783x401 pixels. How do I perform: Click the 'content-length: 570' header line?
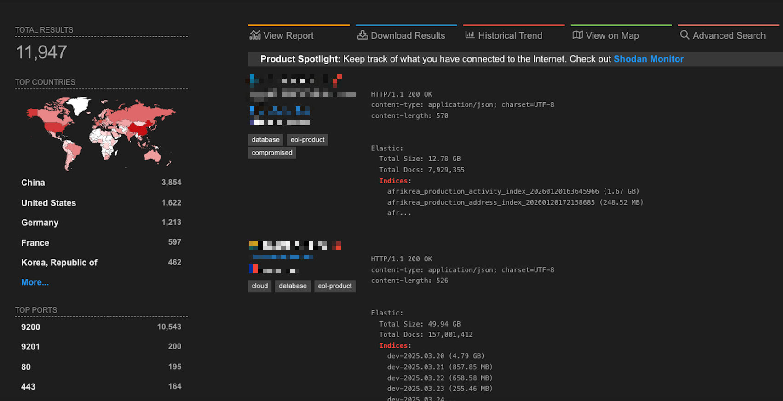[409, 116]
